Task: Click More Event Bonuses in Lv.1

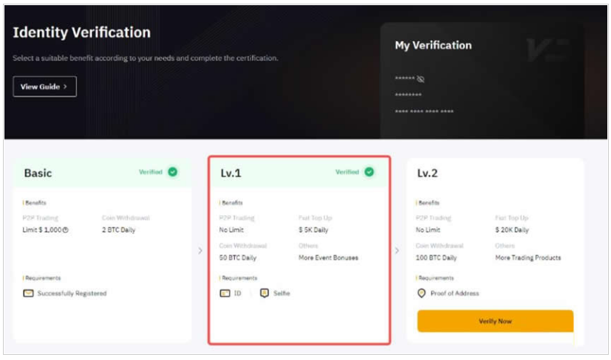Action: click(328, 258)
